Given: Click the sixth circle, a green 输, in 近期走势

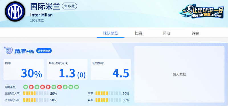Looking at the screenshot, I should tap(54, 87).
